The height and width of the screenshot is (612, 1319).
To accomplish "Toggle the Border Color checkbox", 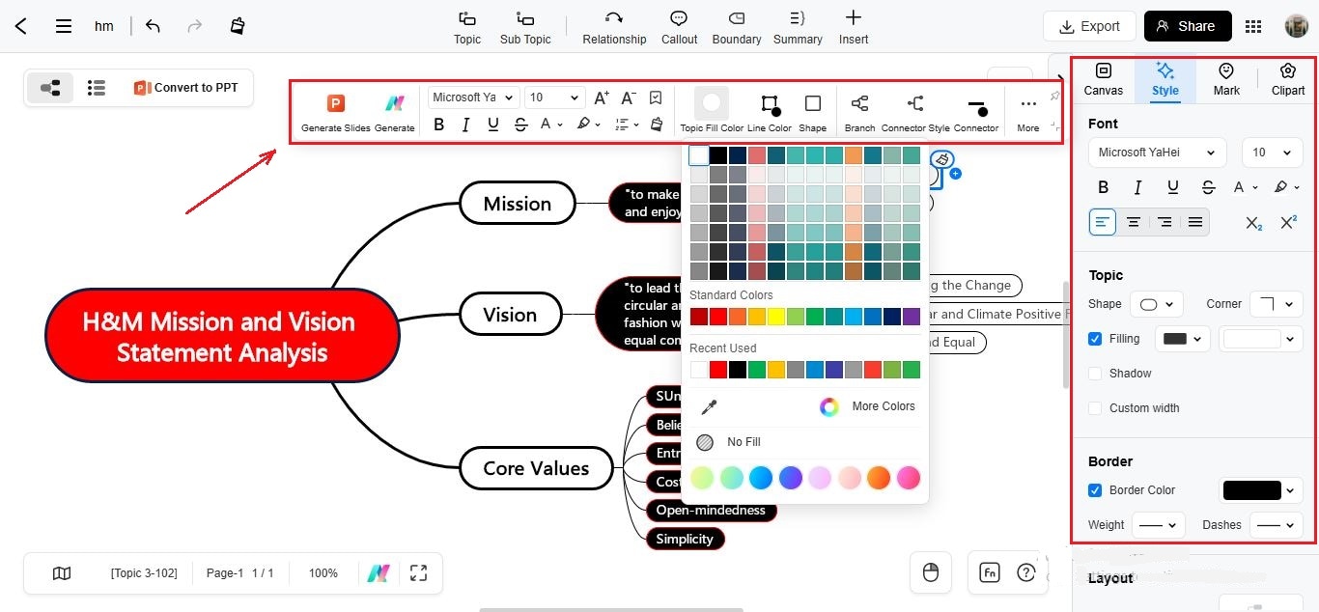I will click(x=1095, y=490).
